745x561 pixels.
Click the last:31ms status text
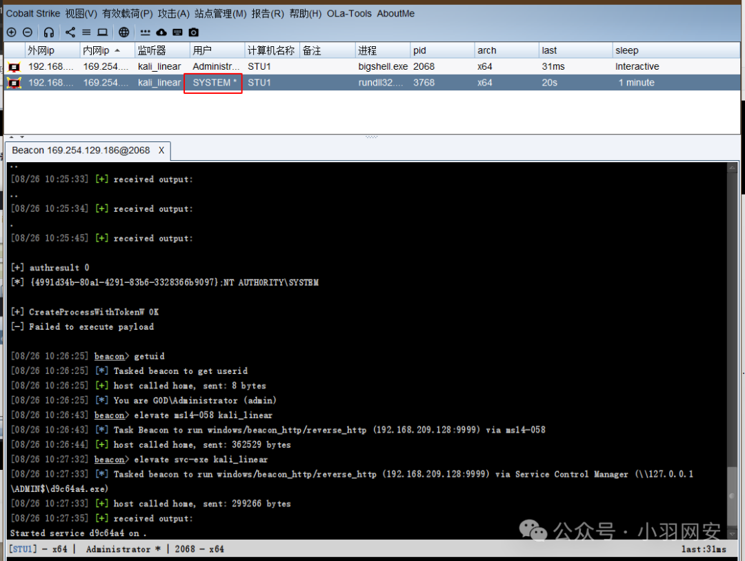click(x=704, y=549)
